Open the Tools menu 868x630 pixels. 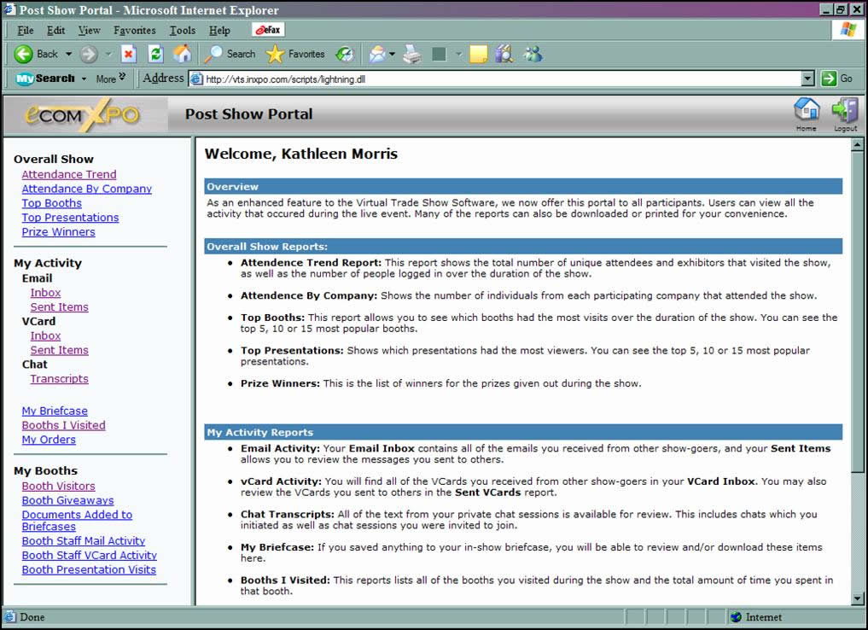point(182,31)
